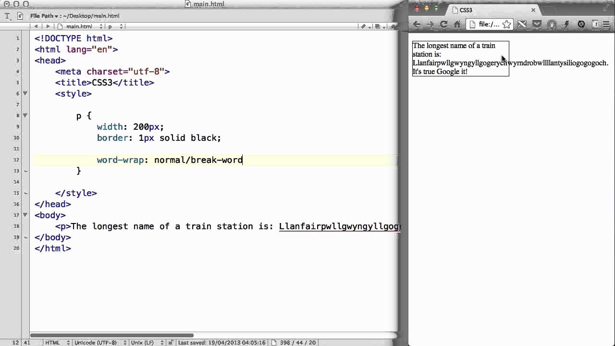This screenshot has height=346, width=615.
Task: Close the CSS3 tab in Chrome
Action: click(533, 10)
